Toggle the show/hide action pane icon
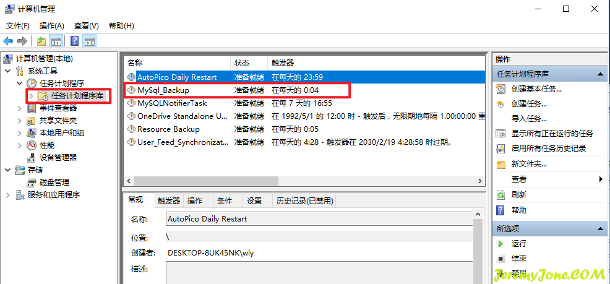The width and height of the screenshot is (610, 284). tap(90, 41)
